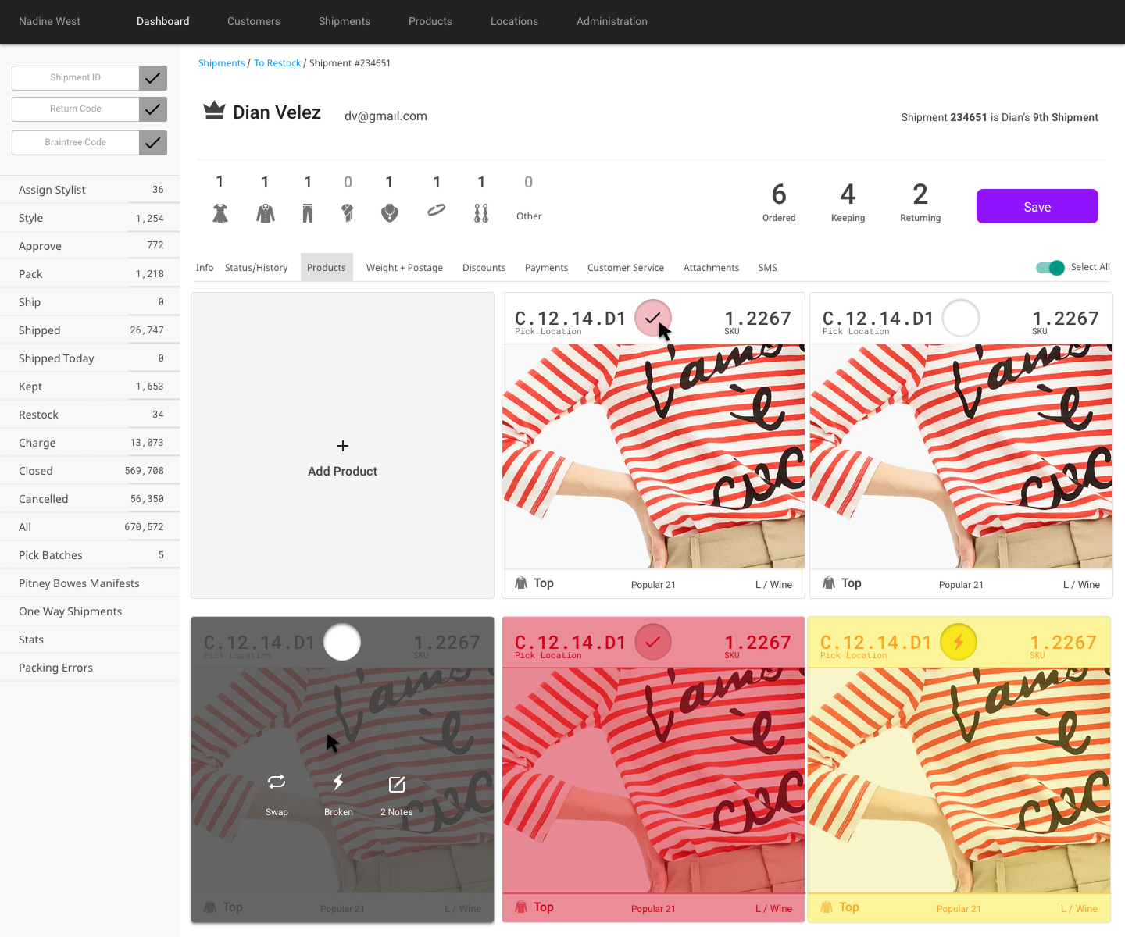1125x937 pixels.
Task: Follow the Shipments breadcrumb link
Action: coord(222,63)
